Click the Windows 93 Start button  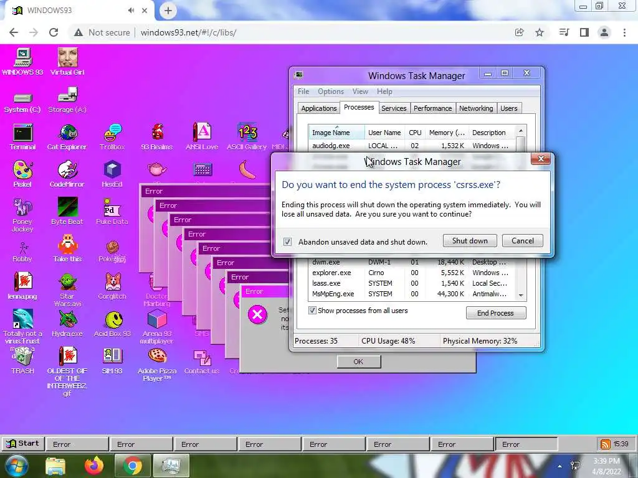pyautogui.click(x=23, y=443)
